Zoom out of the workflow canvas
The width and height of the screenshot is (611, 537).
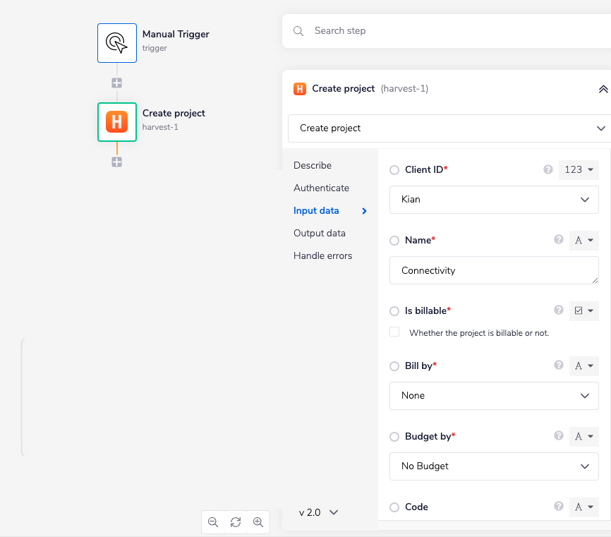tap(213, 522)
